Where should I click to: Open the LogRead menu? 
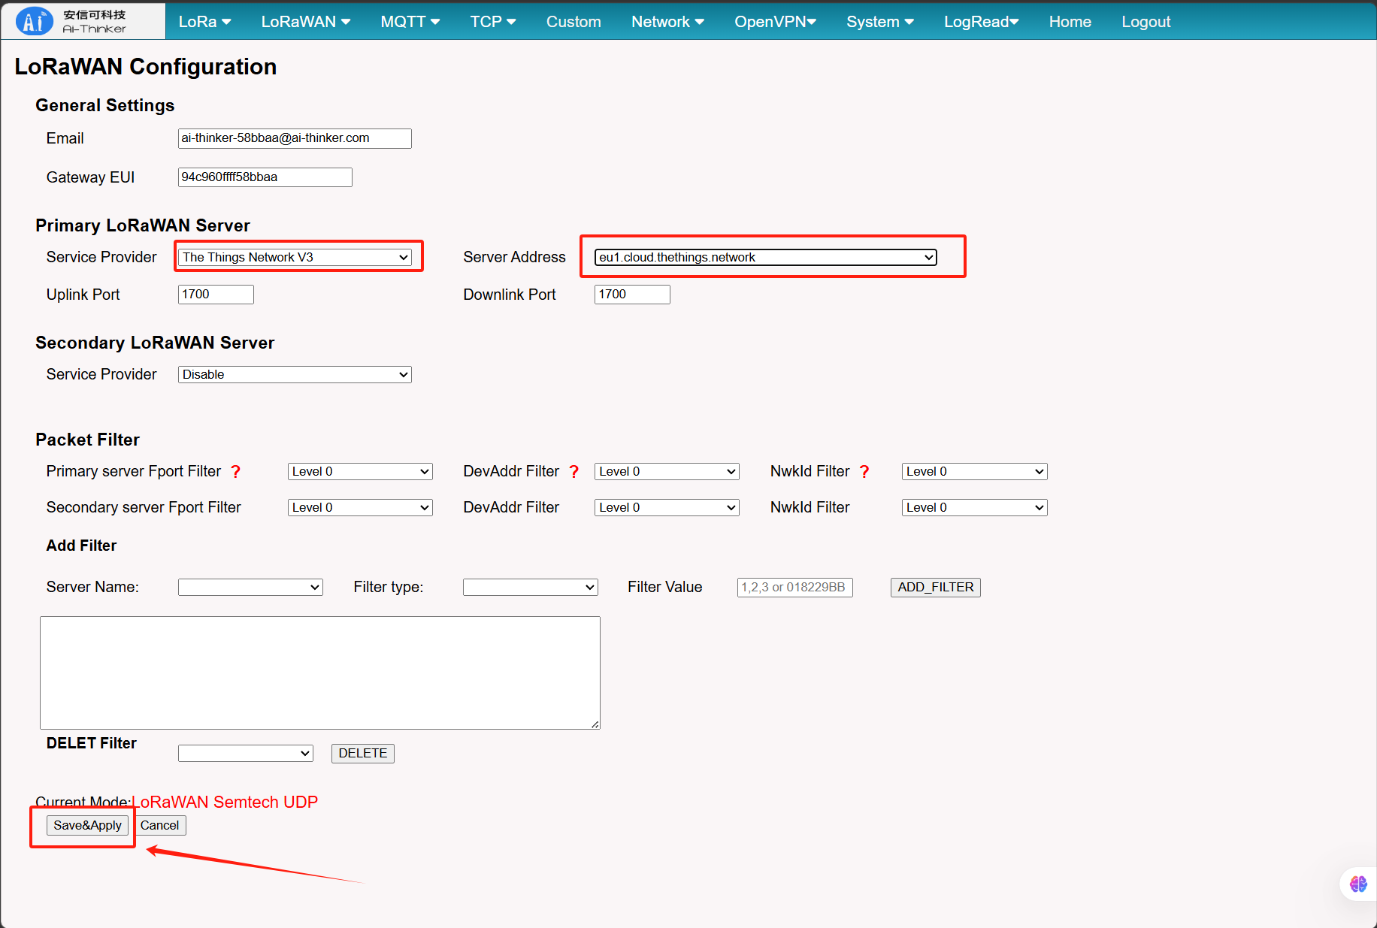pos(981,22)
